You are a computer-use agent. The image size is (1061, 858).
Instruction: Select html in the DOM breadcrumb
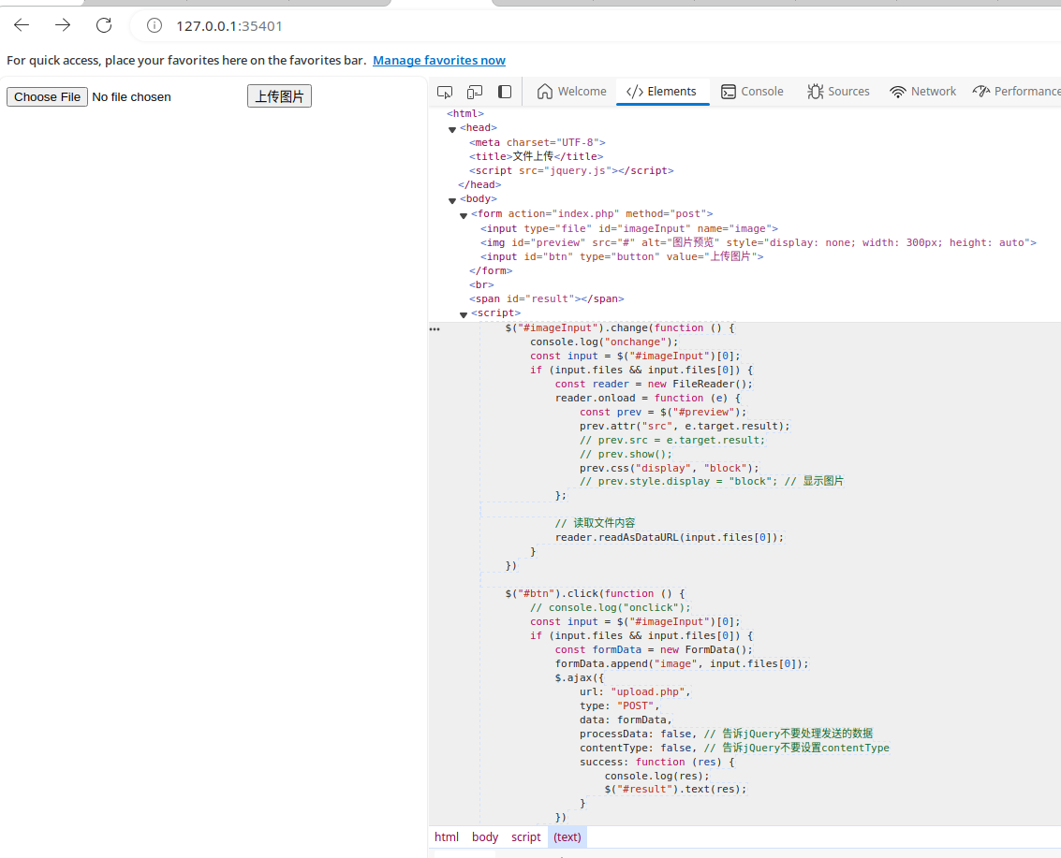pos(447,837)
